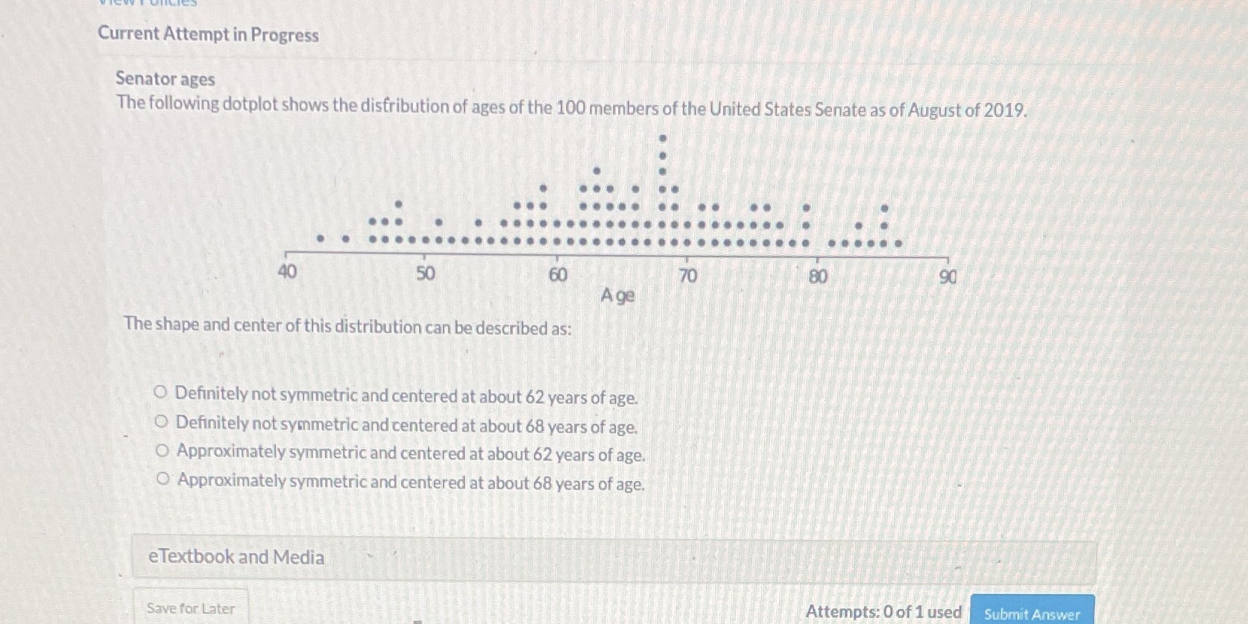Screen dimensions: 1248x624
Task: Click the Attempts: 0 of 1 used text
Action: [883, 610]
